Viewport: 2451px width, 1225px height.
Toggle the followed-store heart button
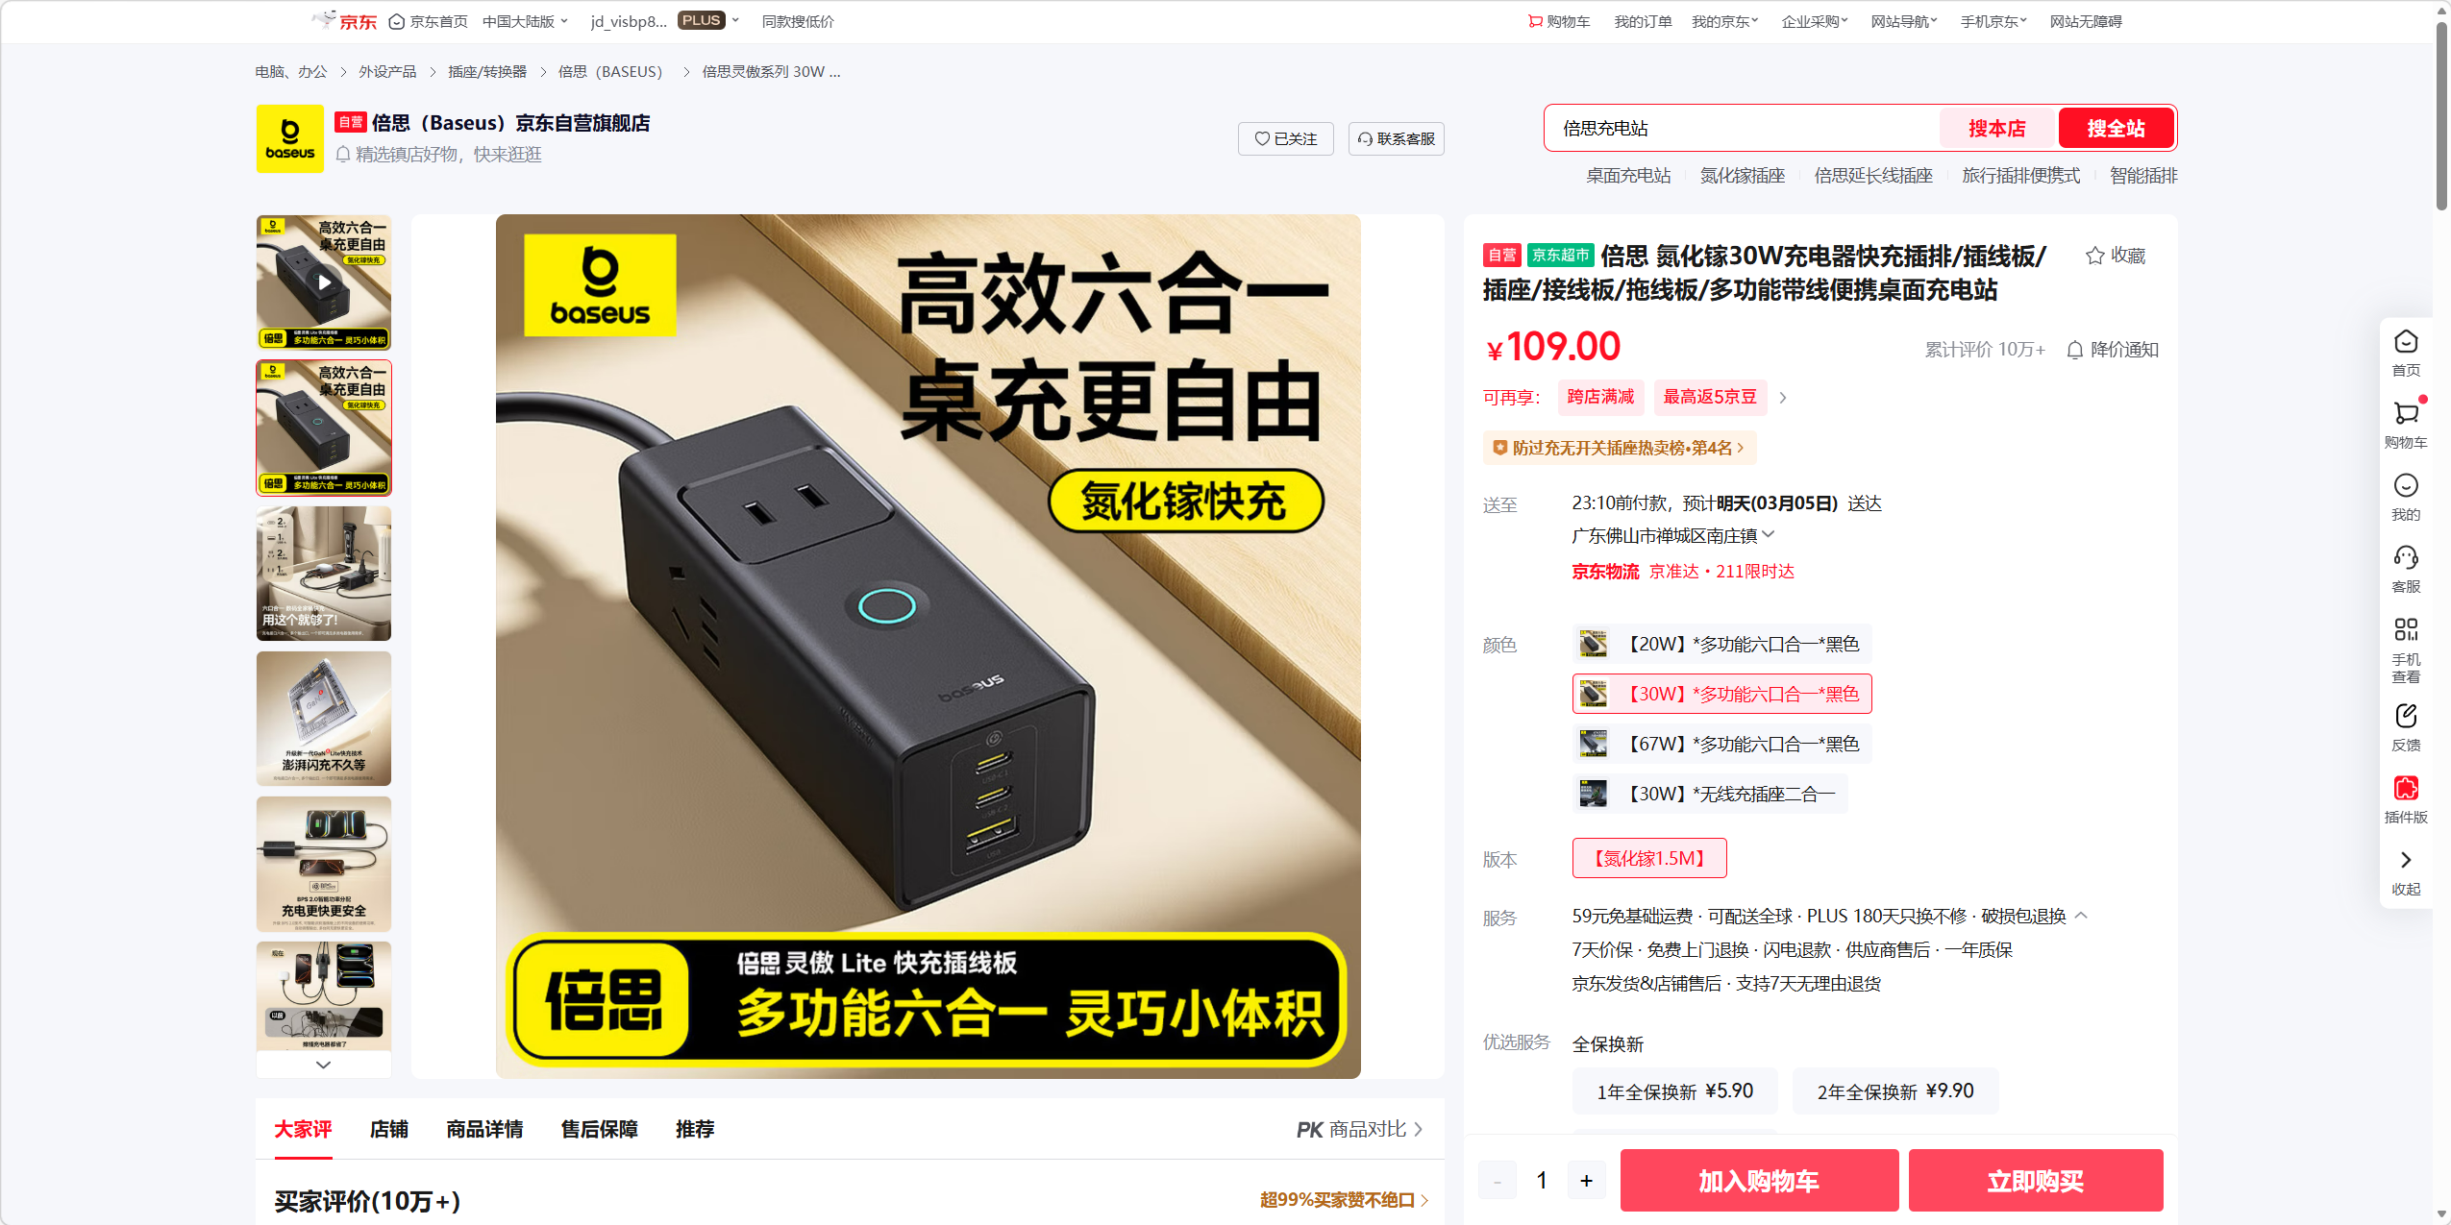tap(1285, 139)
